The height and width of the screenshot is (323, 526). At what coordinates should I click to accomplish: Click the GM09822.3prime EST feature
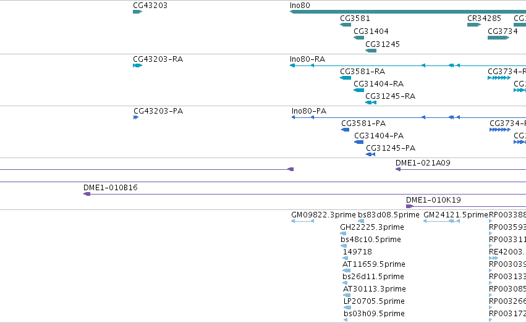click(302, 221)
